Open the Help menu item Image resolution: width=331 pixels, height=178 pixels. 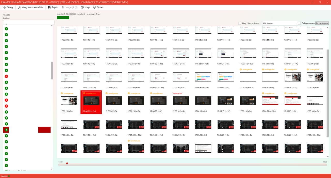[85, 7]
